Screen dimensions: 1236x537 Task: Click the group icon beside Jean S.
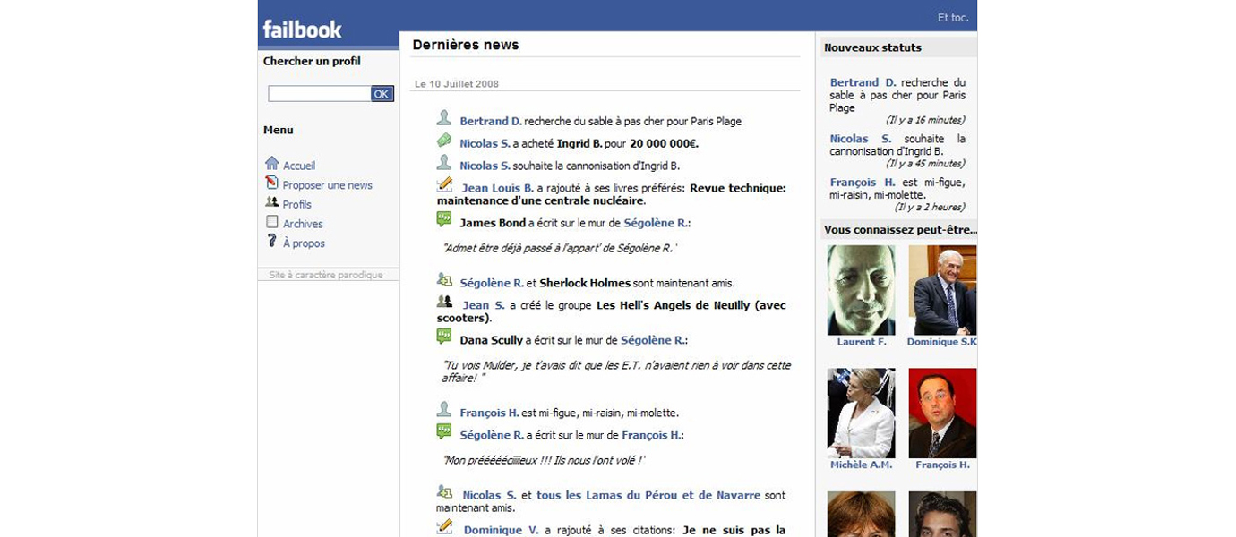point(444,303)
